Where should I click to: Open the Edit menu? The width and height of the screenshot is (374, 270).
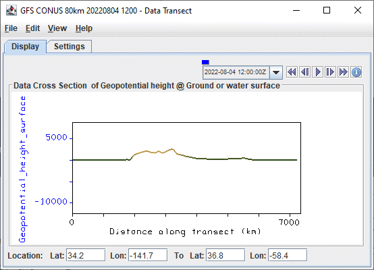coord(32,28)
